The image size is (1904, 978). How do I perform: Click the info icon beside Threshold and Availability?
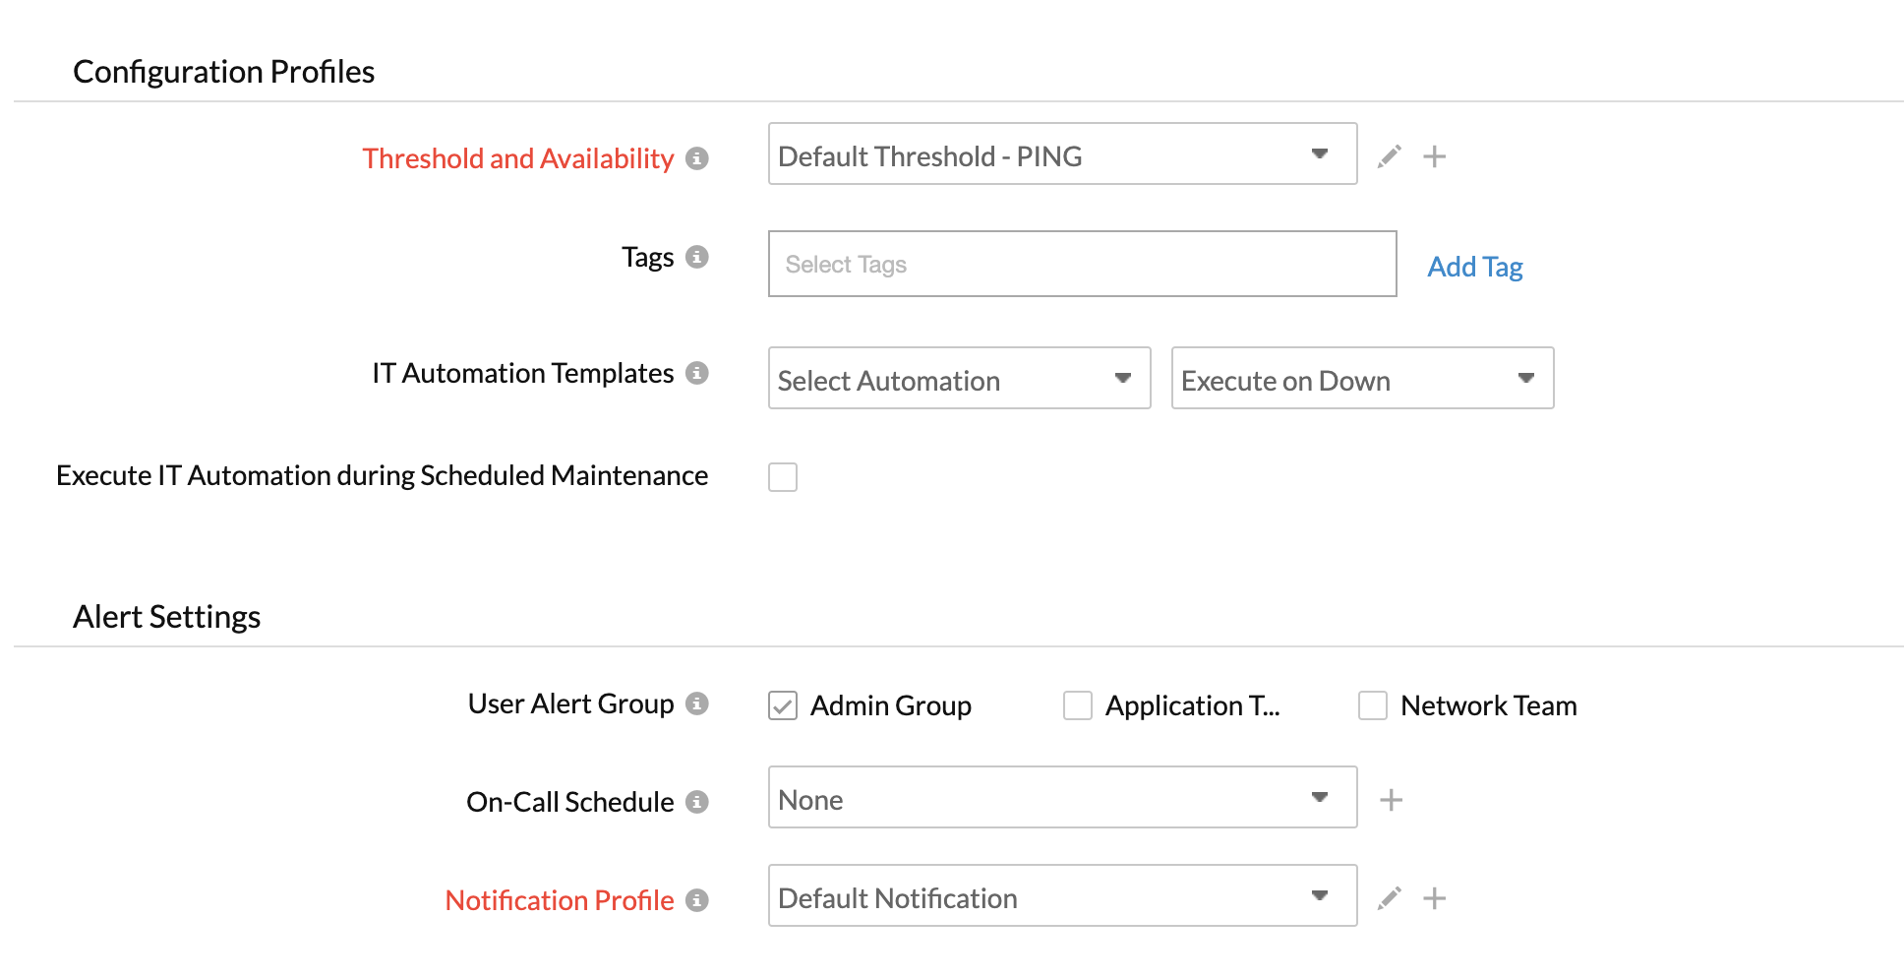click(696, 158)
